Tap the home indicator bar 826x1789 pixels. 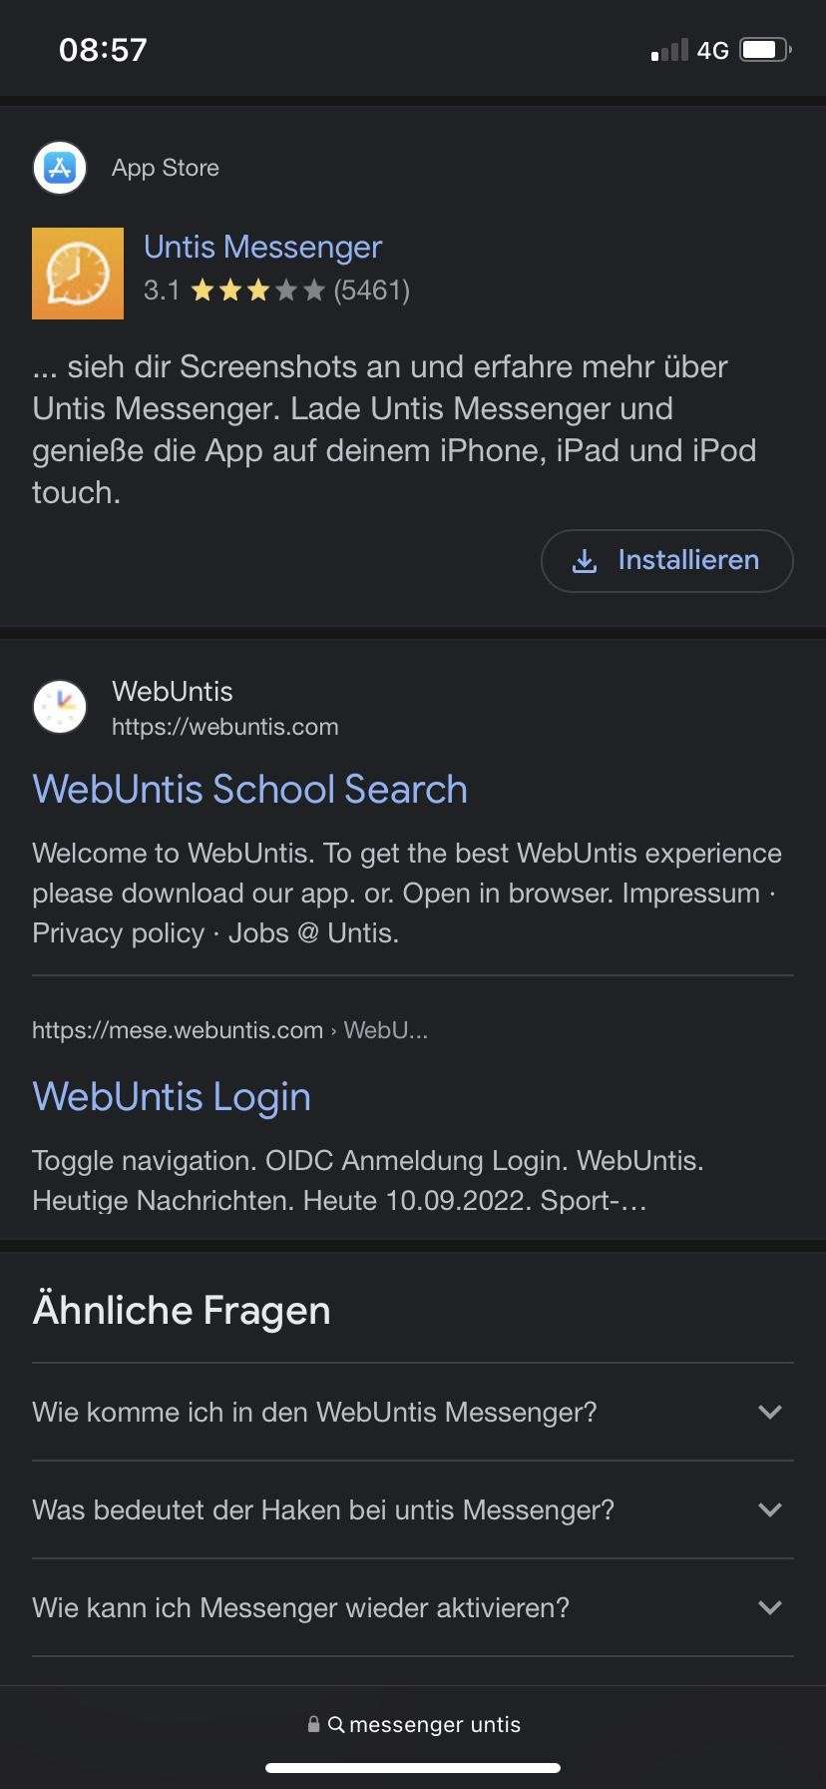[413, 1768]
